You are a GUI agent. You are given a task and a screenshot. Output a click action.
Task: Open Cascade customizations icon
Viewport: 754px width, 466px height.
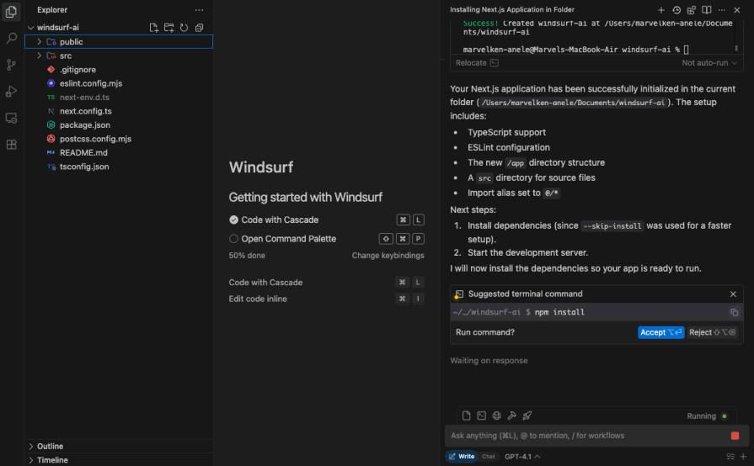click(692, 9)
